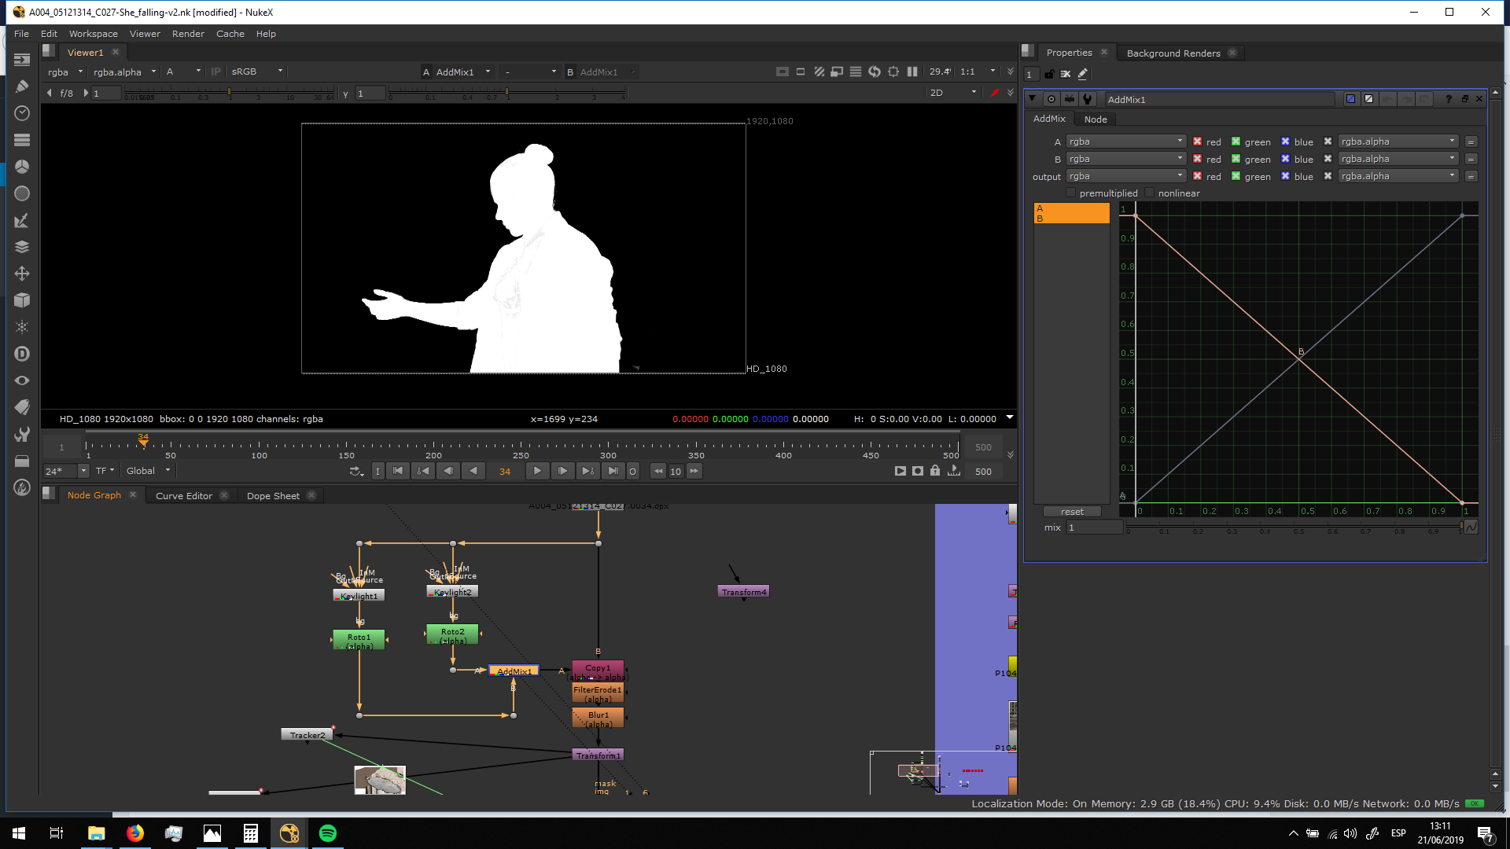
Task: Open the Render menu
Action: (x=188, y=34)
